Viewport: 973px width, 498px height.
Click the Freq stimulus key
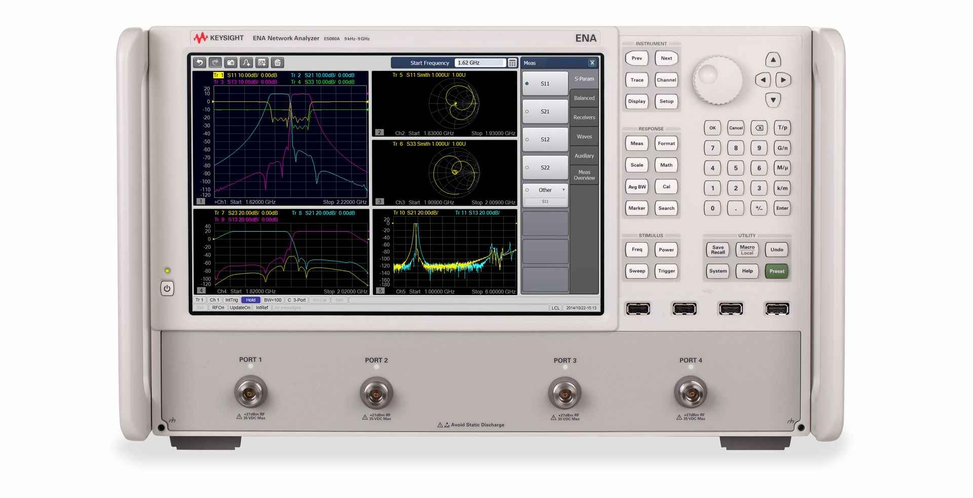coord(637,250)
